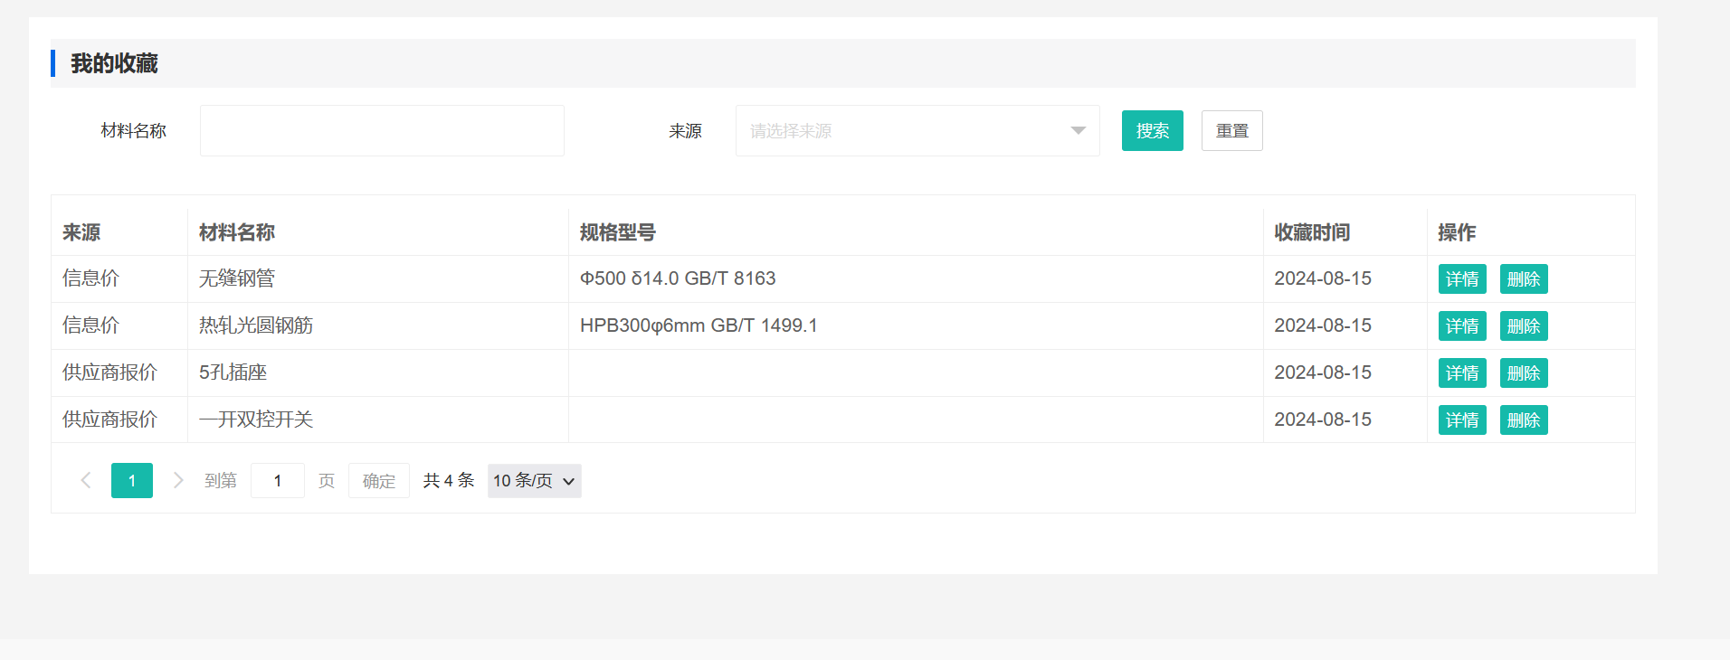This screenshot has height=660, width=1730.
Task: Delete the 5孔插座 favorite entry
Action: pos(1523,373)
